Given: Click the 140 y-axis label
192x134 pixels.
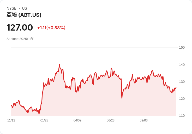Looking at the screenshot, I should pos(182,65).
